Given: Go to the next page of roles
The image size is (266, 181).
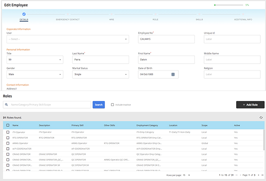Looking at the screenshot, I should (x=259, y=175).
